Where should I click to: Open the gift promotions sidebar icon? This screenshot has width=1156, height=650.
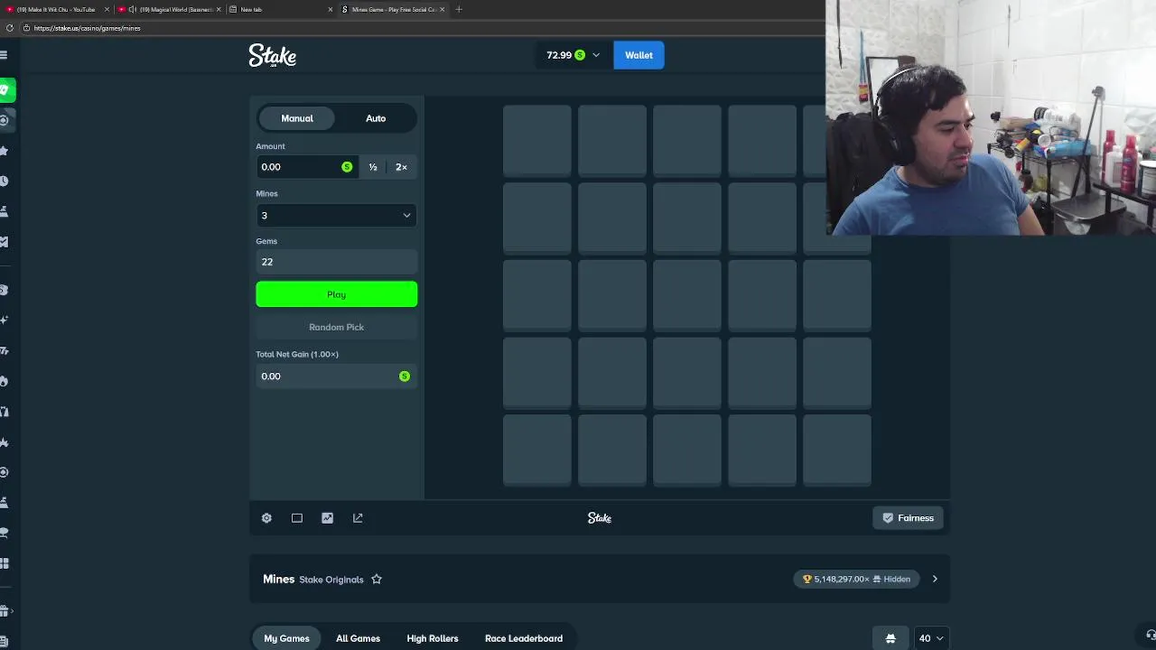click(5, 611)
